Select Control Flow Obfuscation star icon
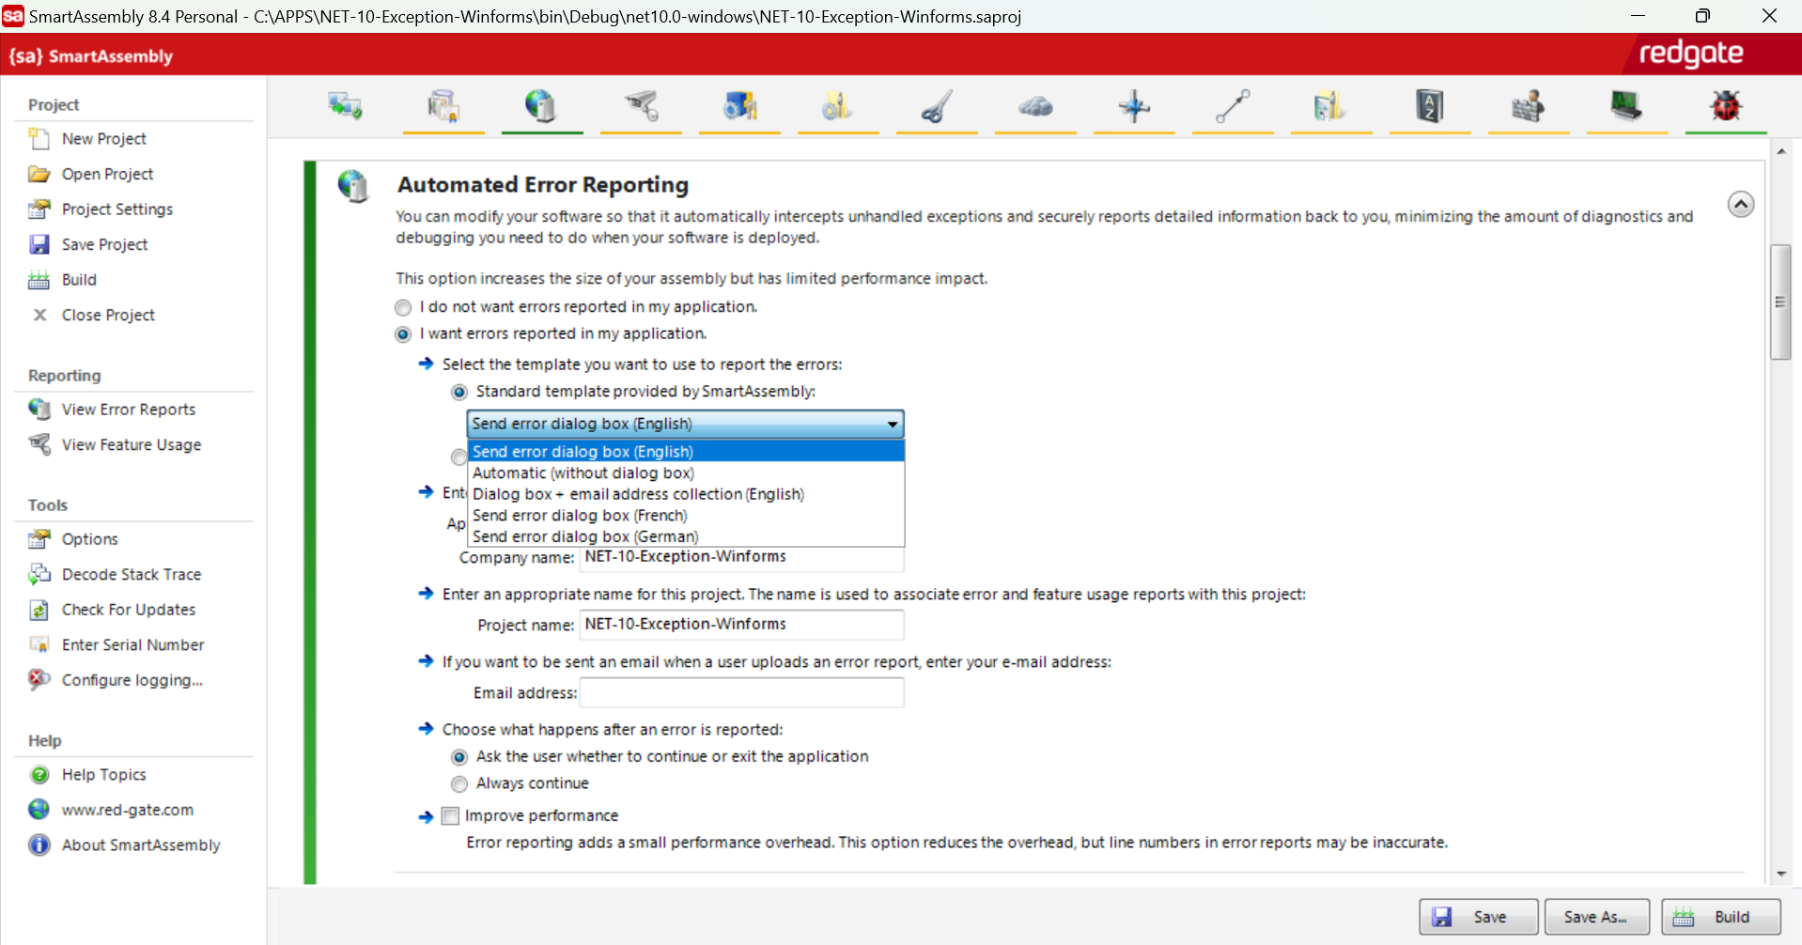This screenshot has width=1802, height=945. (x=1134, y=106)
